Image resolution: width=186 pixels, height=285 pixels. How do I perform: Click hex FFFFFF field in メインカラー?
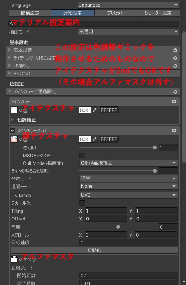pyautogui.click(x=109, y=110)
